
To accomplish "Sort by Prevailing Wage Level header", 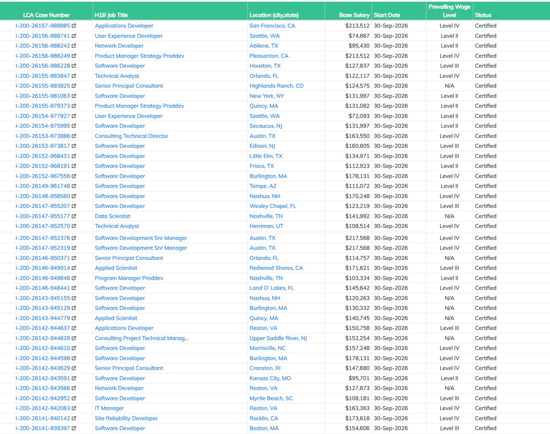I will coord(449,11).
